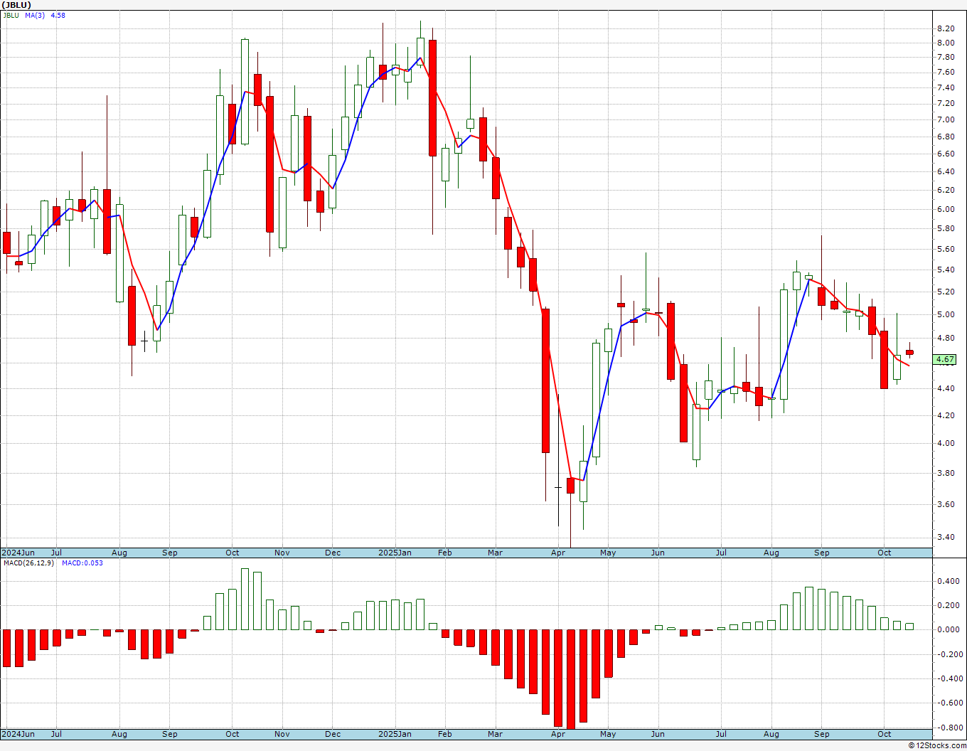Click the 6.20 price axis label

click(946, 190)
